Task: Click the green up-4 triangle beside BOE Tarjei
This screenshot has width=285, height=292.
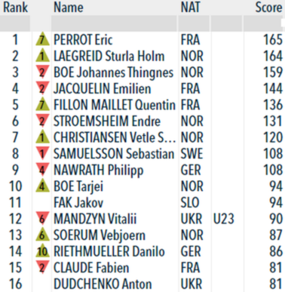Action: point(42,186)
